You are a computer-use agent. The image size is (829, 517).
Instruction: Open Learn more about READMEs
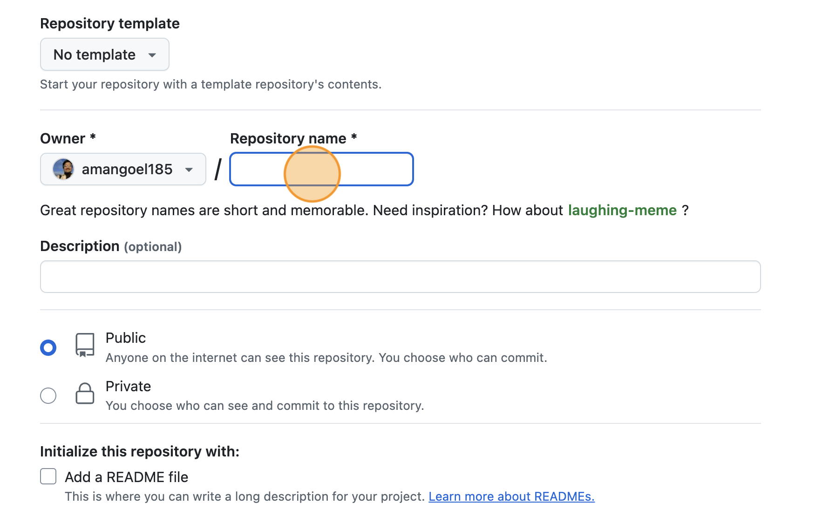(x=511, y=496)
